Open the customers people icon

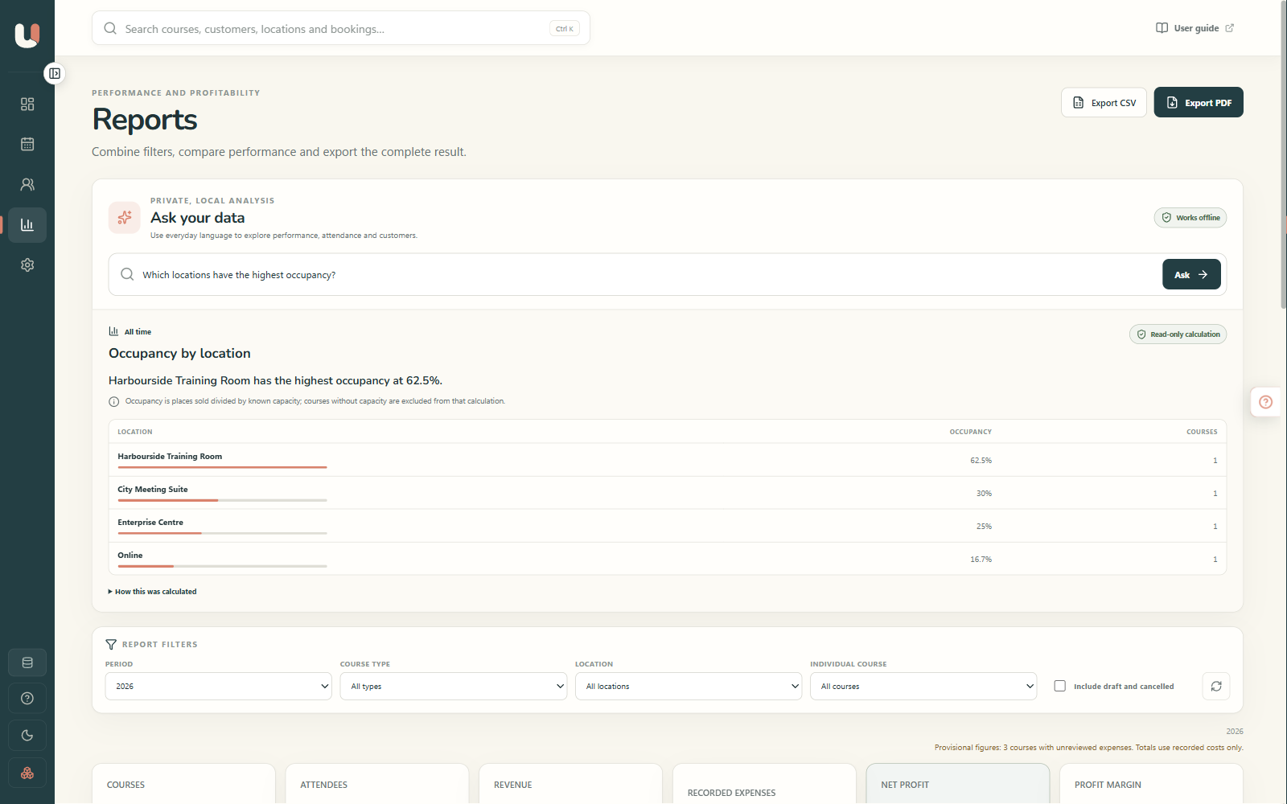[x=27, y=185]
